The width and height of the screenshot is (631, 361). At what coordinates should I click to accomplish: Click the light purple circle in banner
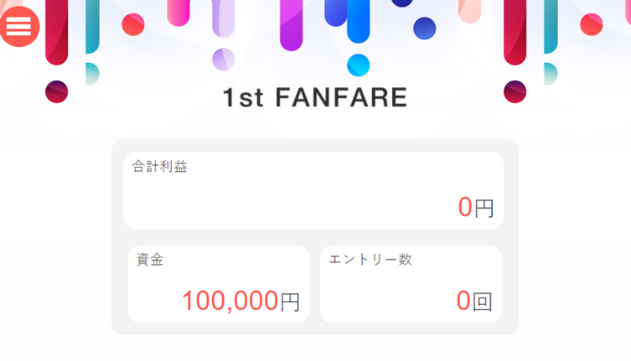pos(223,59)
